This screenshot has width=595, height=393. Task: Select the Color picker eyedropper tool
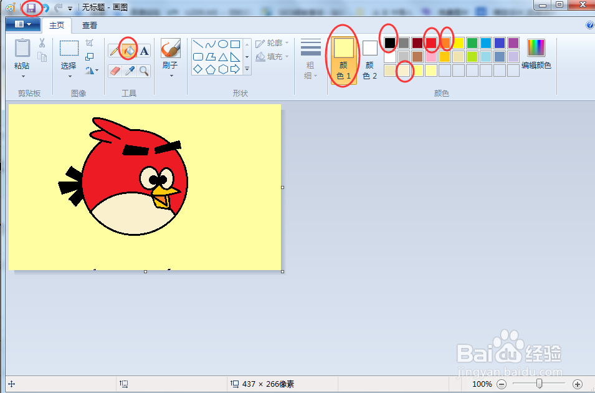tap(130, 70)
